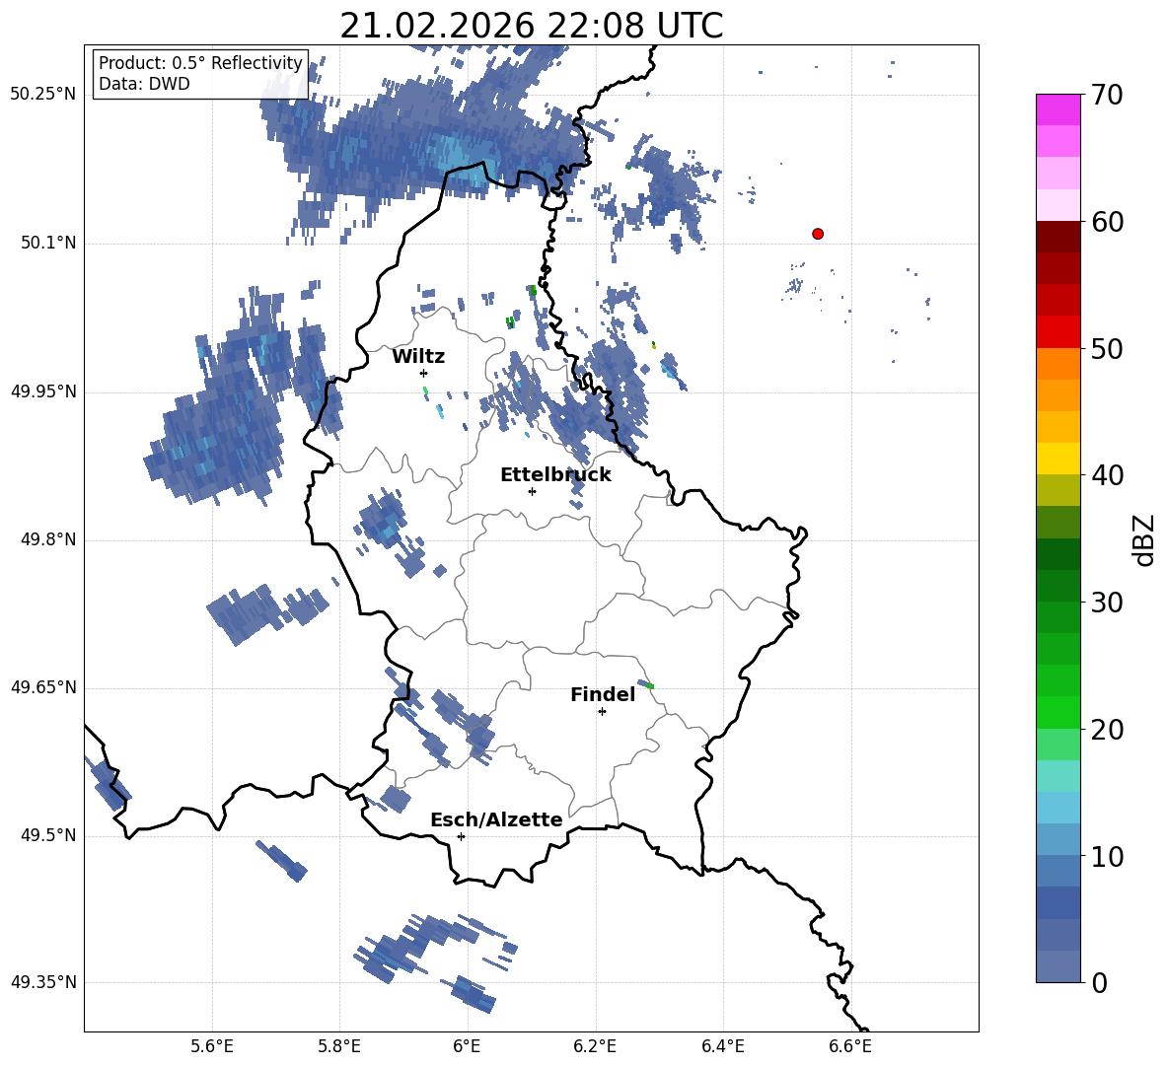
Task: Click the 30 value on the colorbar
Action: click(1106, 603)
